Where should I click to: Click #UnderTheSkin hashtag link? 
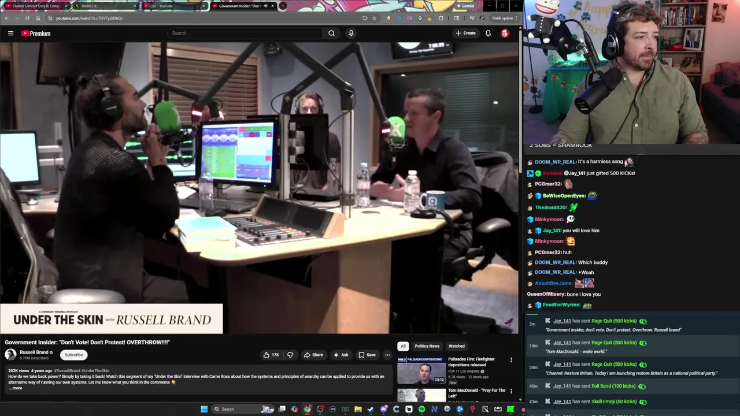coord(95,370)
